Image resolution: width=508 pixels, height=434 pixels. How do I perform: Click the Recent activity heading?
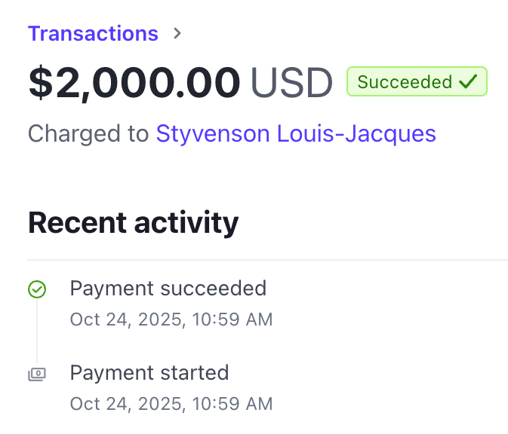[x=133, y=222]
